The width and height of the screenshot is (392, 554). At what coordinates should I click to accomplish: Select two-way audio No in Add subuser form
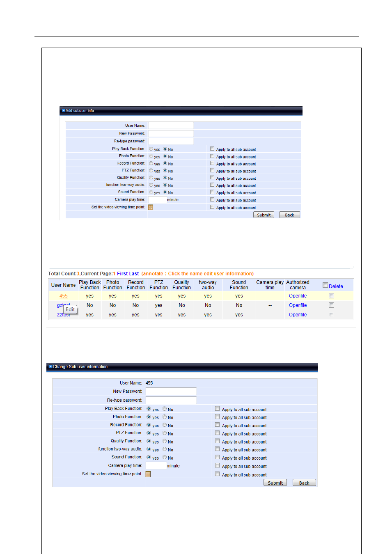[x=165, y=185]
